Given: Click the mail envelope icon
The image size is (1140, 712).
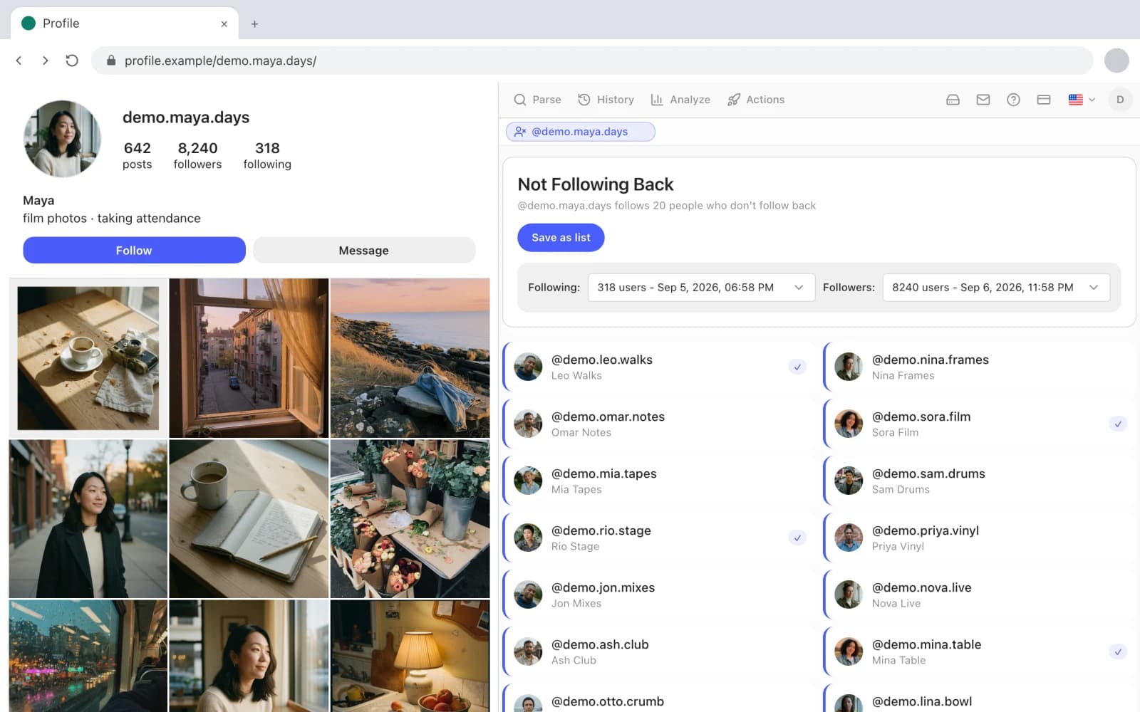Looking at the screenshot, I should [x=983, y=100].
